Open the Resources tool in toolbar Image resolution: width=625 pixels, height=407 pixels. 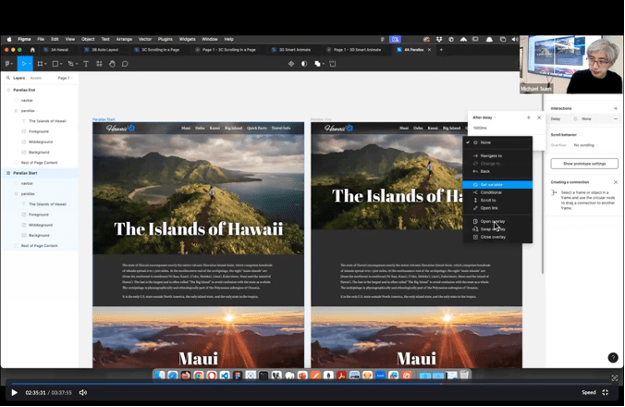pyautogui.click(x=99, y=64)
